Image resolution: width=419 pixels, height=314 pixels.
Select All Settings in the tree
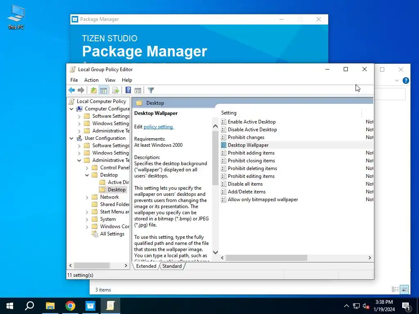(112, 233)
